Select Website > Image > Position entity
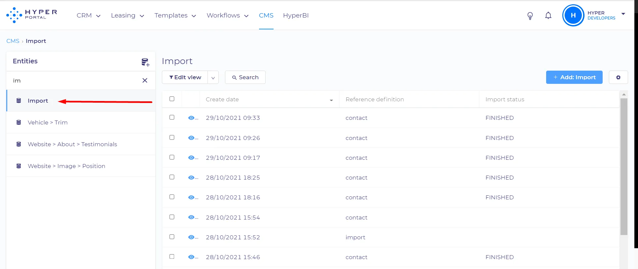 (x=81, y=166)
